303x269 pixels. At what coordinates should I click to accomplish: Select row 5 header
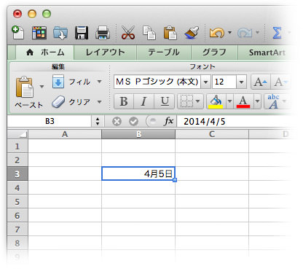tap(17, 201)
